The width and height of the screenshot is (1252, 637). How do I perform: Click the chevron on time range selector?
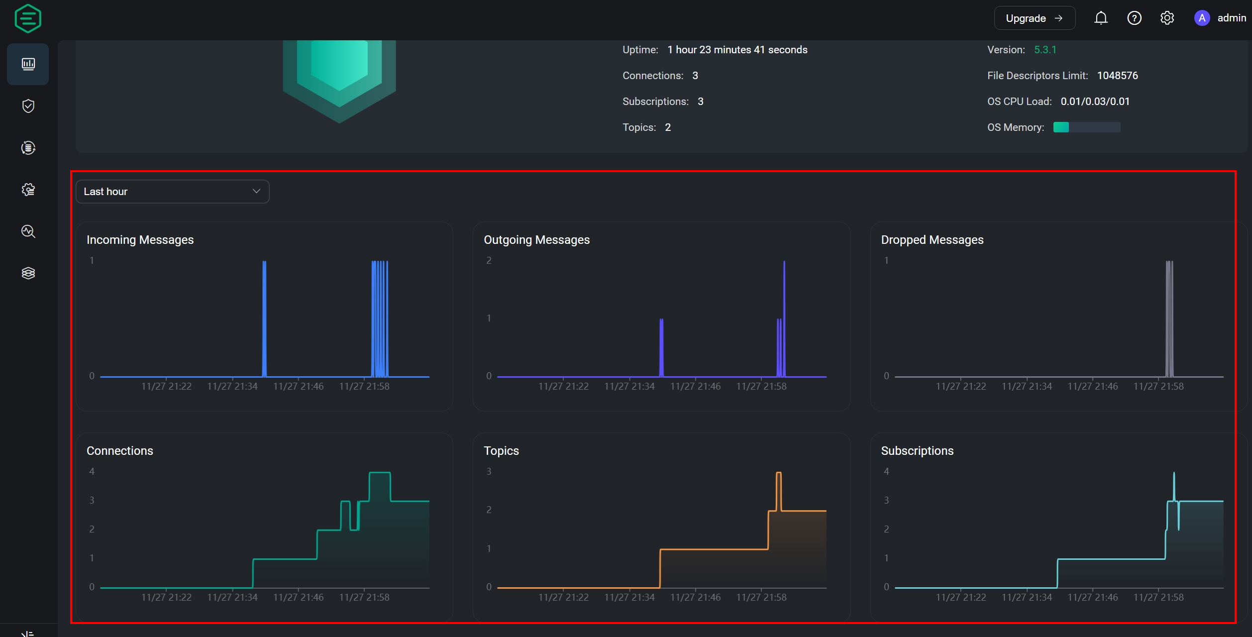point(256,192)
